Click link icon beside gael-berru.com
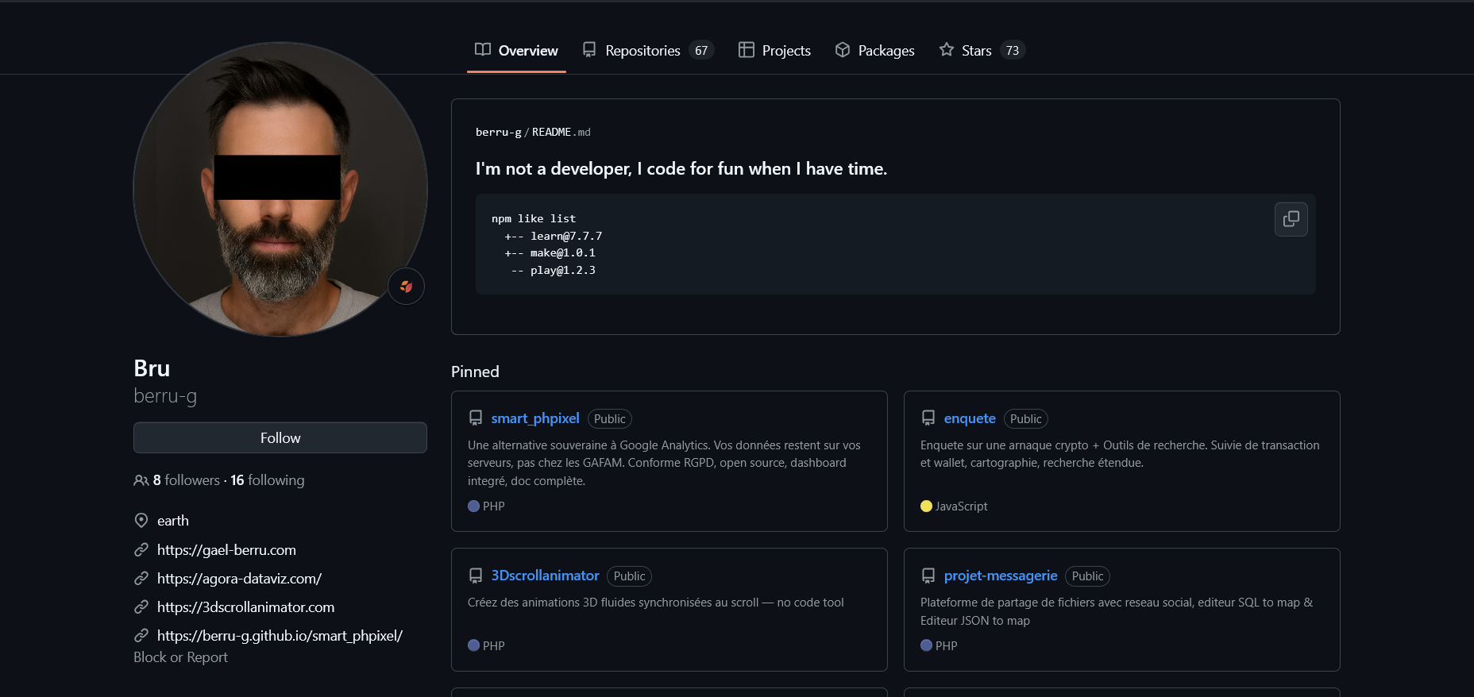The image size is (1474, 697). [141, 549]
